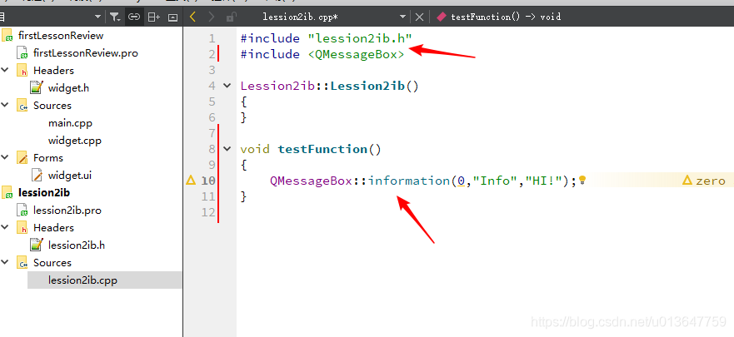Click the lession2ib.pro file icon
734x337 pixels.
click(x=22, y=211)
